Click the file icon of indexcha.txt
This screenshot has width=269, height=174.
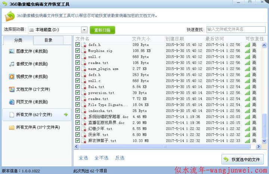point(84,111)
